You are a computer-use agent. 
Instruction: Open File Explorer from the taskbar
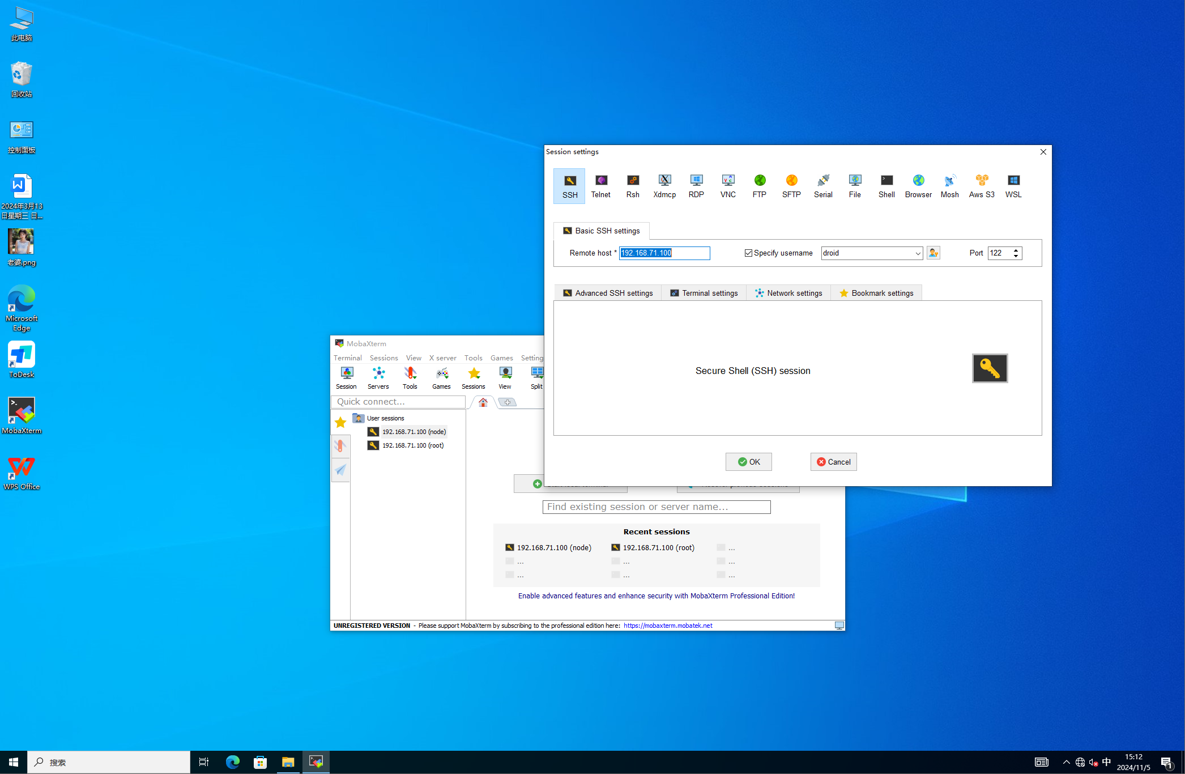coord(288,762)
